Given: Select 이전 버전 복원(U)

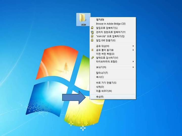Looking at the screenshot, I should tap(112, 54).
